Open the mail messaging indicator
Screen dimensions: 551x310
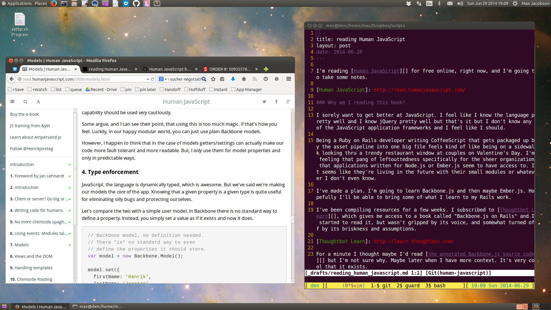pyautogui.click(x=450, y=3)
